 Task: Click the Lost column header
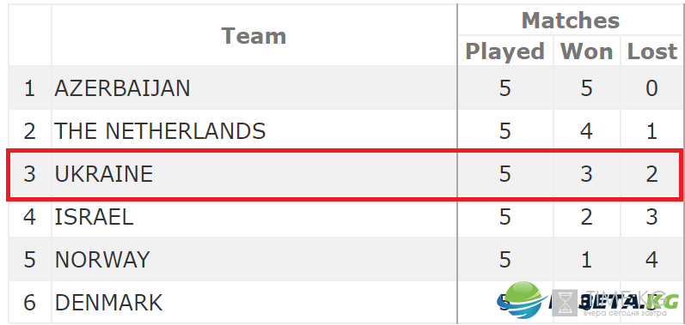click(651, 51)
